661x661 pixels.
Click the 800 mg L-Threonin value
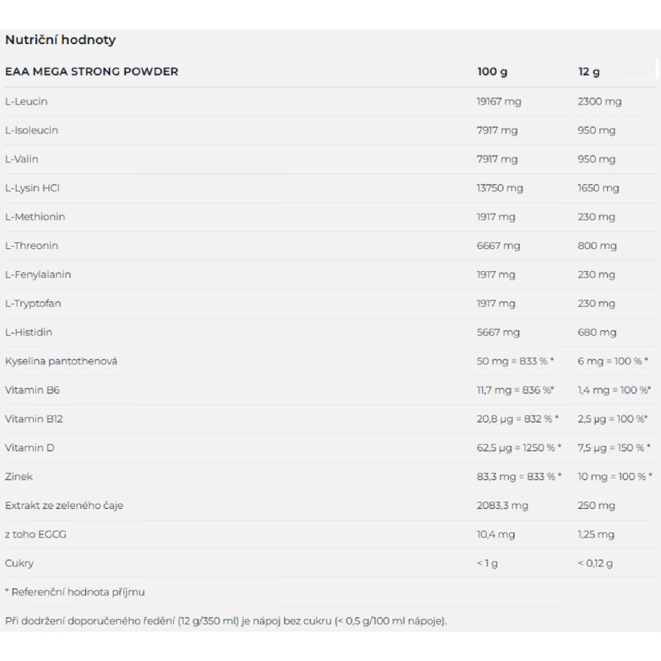pyautogui.click(x=597, y=245)
